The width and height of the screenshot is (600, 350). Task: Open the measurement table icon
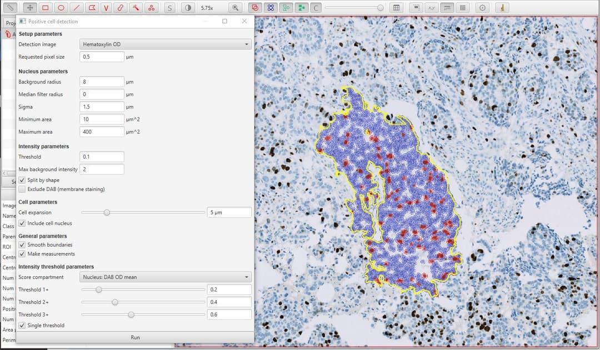(x=397, y=7)
